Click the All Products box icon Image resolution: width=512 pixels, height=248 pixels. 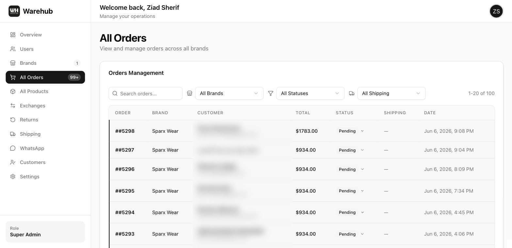(13, 91)
